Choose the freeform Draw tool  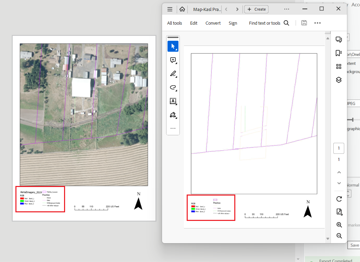(173, 87)
